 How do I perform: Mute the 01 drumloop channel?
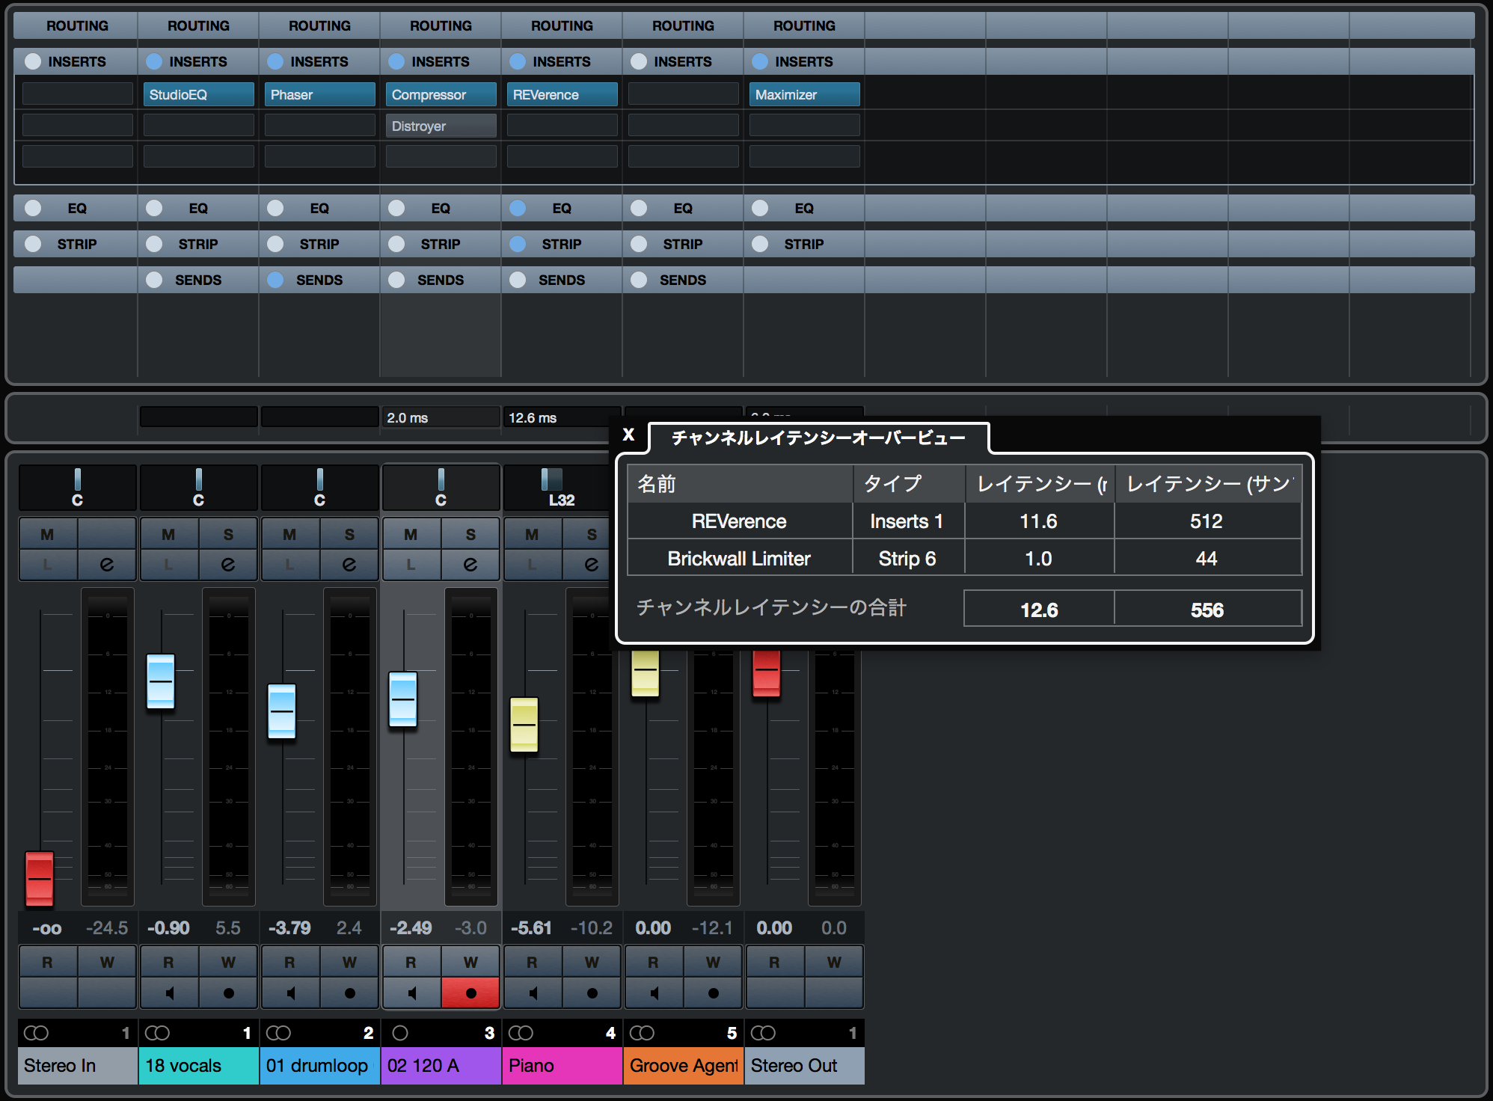coord(289,534)
